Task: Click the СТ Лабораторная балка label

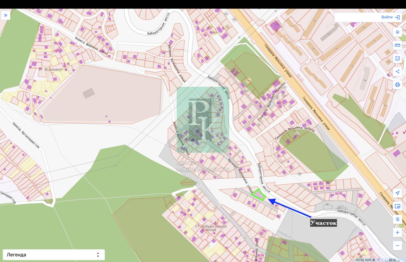Action: click(x=211, y=229)
